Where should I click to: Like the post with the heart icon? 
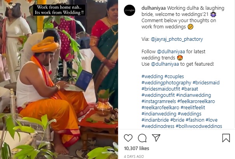coord(128,138)
